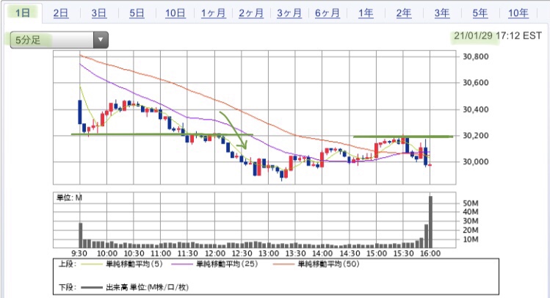Click the 上段 legend label

coord(67,264)
